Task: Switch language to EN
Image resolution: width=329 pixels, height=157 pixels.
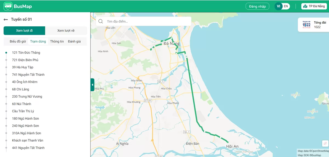Action: 286,6
